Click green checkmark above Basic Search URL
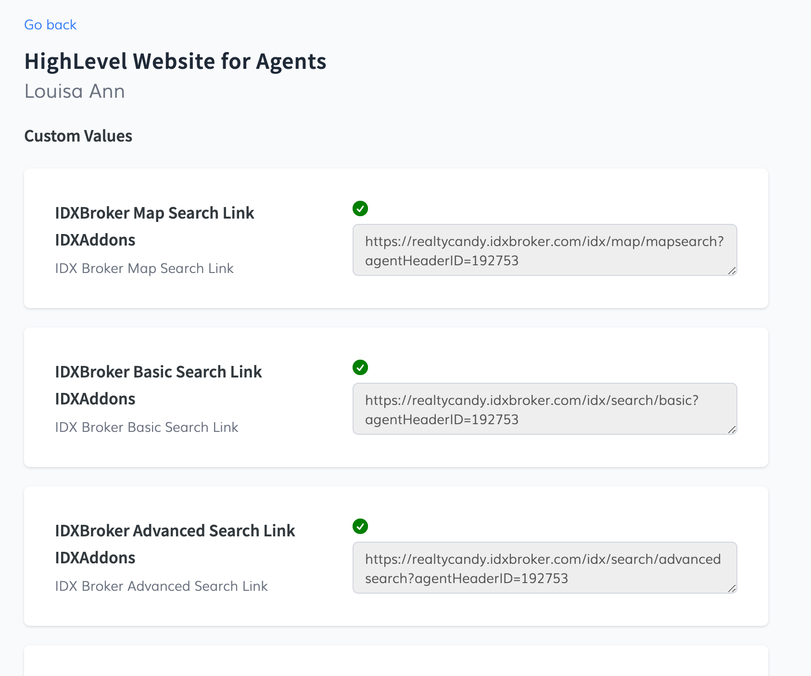Viewport: 811px width, 676px height. click(360, 367)
